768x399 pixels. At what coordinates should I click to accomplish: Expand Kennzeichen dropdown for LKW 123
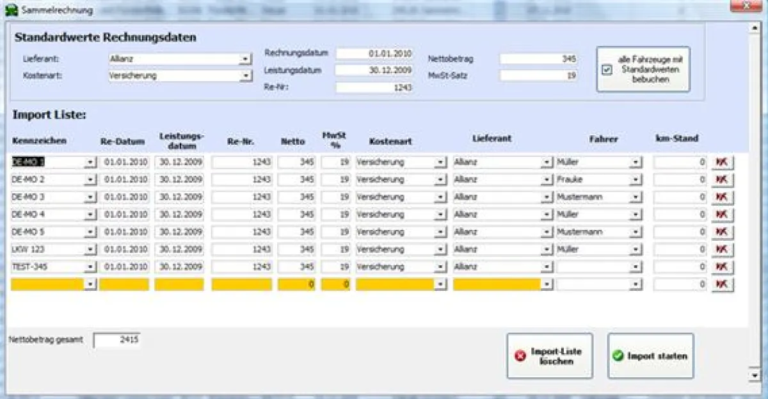click(x=90, y=249)
